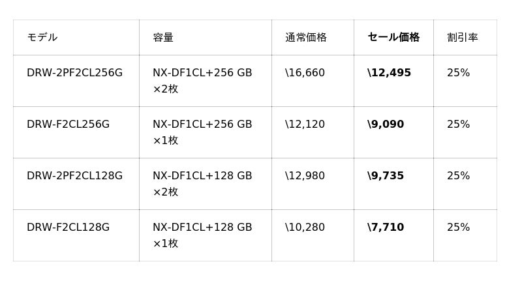
Task: Click regular price \12,120
Action: tap(305, 125)
